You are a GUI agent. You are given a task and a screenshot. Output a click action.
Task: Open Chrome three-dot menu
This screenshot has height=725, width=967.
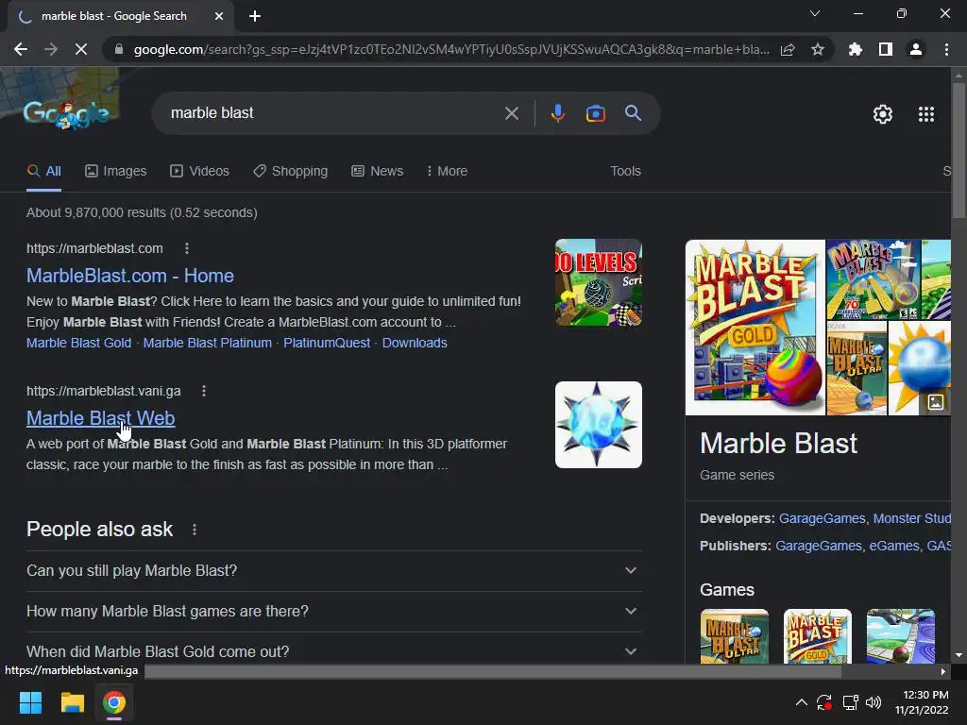[946, 49]
